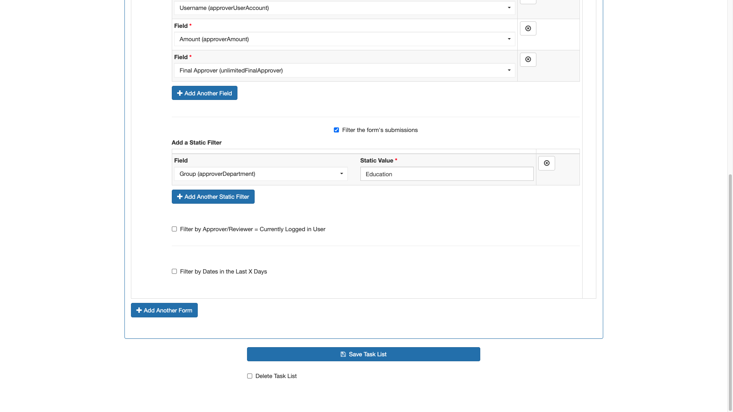Click plus icon on Add Another Static Filter

[x=180, y=197]
